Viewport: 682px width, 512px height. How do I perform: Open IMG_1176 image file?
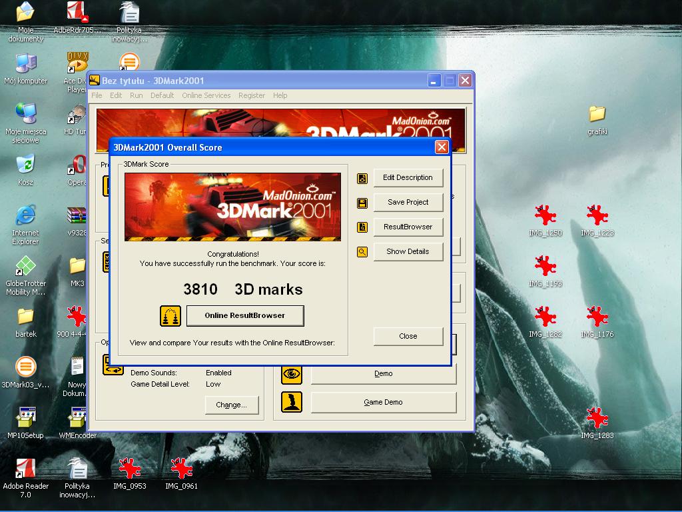(597, 322)
